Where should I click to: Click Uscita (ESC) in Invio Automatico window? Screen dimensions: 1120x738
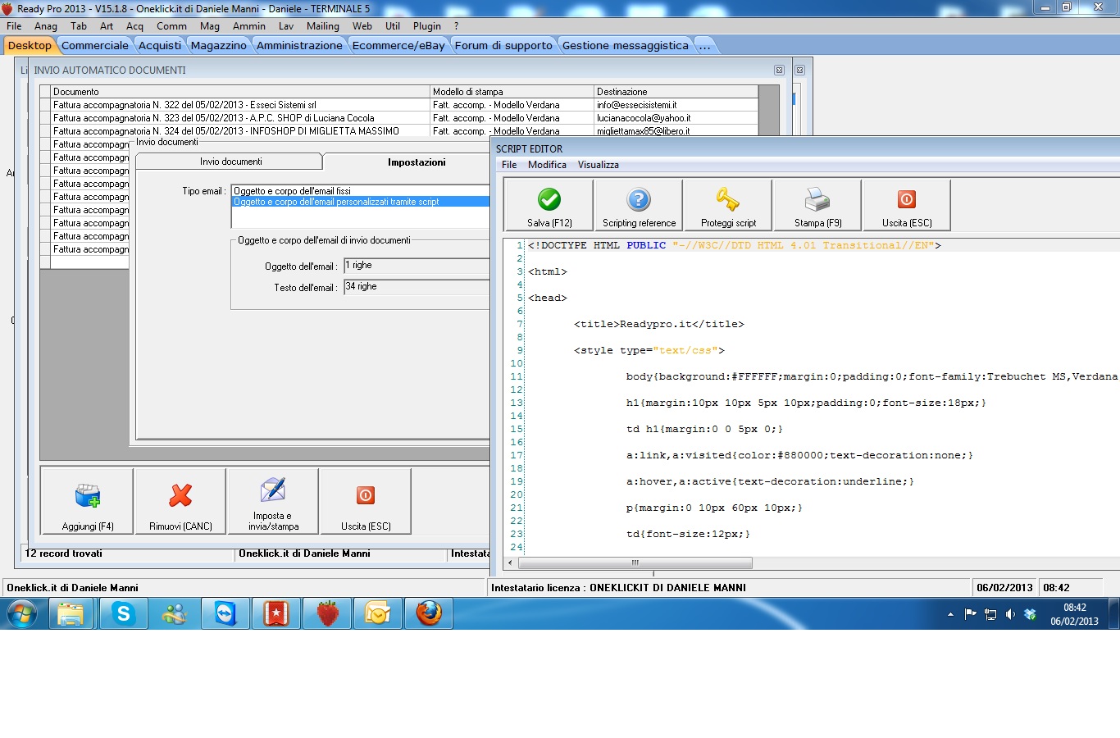(366, 501)
